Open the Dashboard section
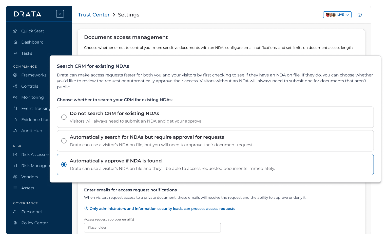The width and height of the screenshot is (387, 240). pyautogui.click(x=32, y=42)
